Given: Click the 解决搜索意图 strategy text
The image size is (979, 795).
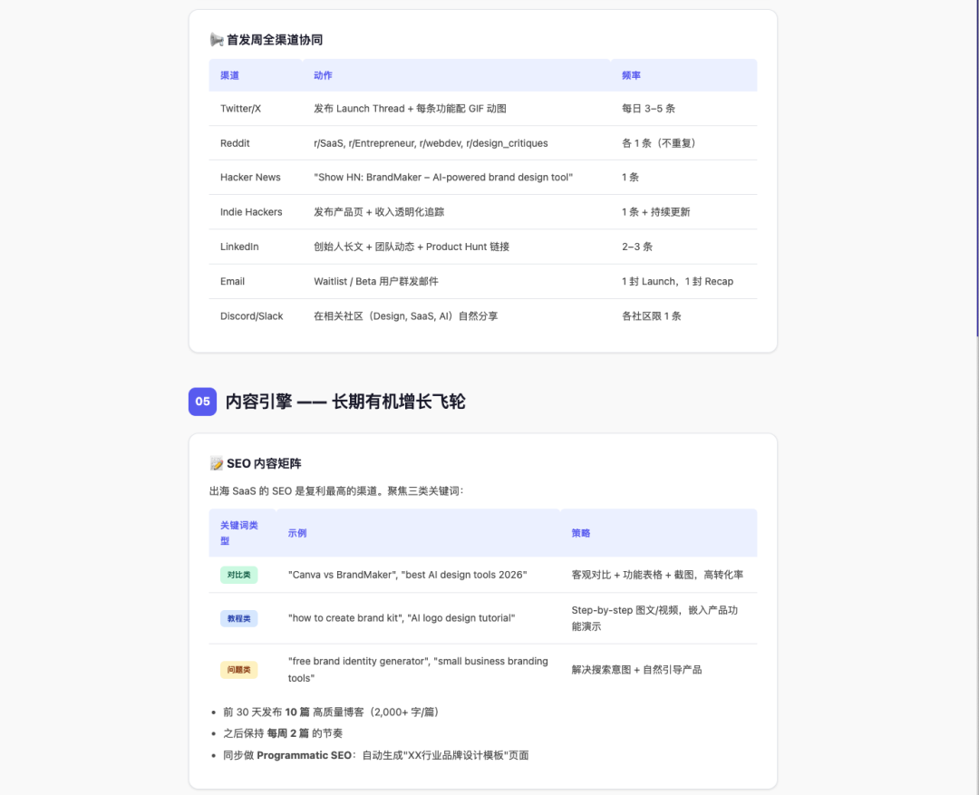Looking at the screenshot, I should (x=637, y=670).
